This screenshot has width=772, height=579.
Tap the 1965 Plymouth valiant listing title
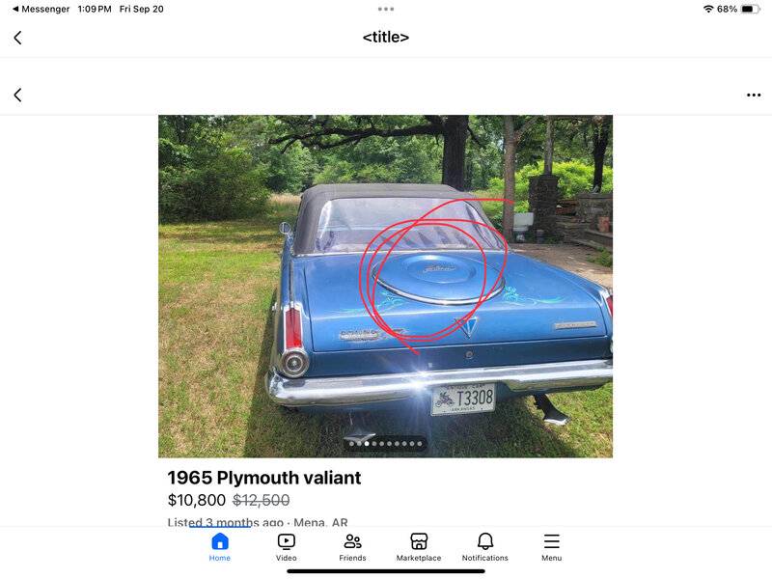coord(263,478)
